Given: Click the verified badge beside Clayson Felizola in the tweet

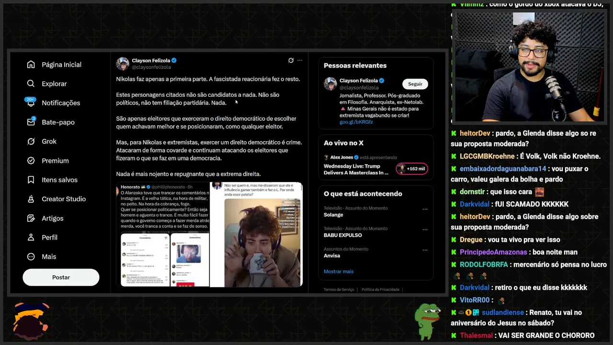Looking at the screenshot, I should (174, 61).
